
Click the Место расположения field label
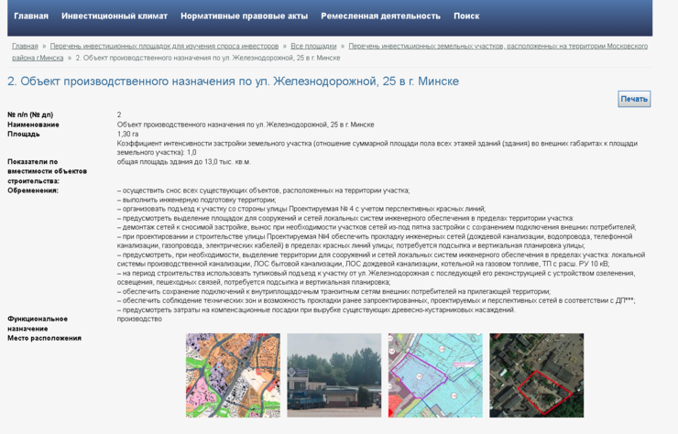(44, 338)
